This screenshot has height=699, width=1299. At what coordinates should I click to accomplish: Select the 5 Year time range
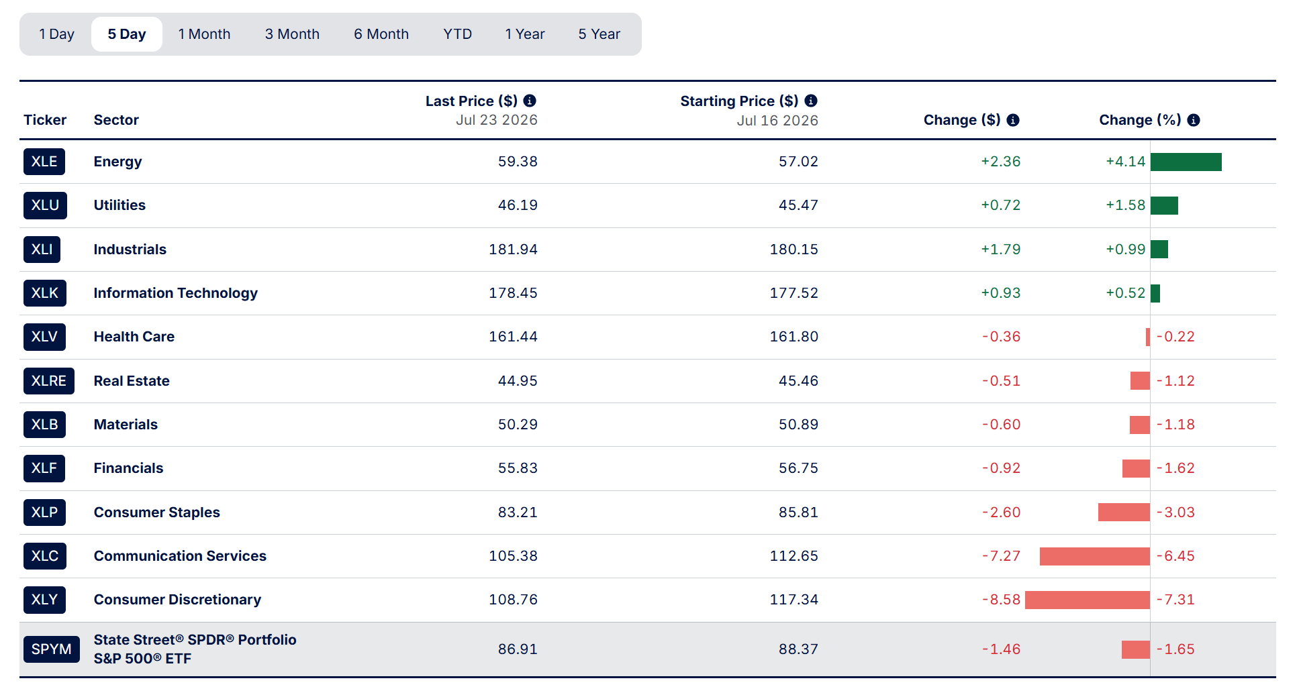[599, 34]
